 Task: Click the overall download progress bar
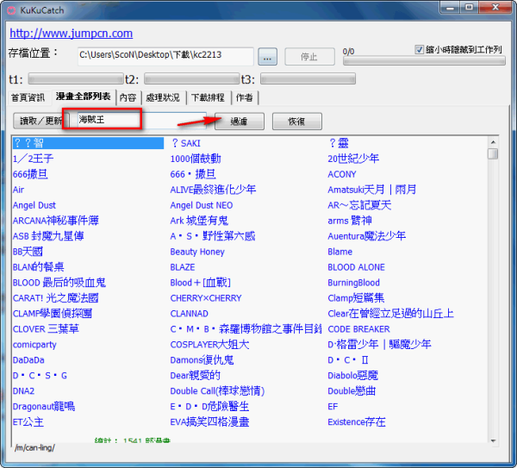pyautogui.click(x=424, y=61)
